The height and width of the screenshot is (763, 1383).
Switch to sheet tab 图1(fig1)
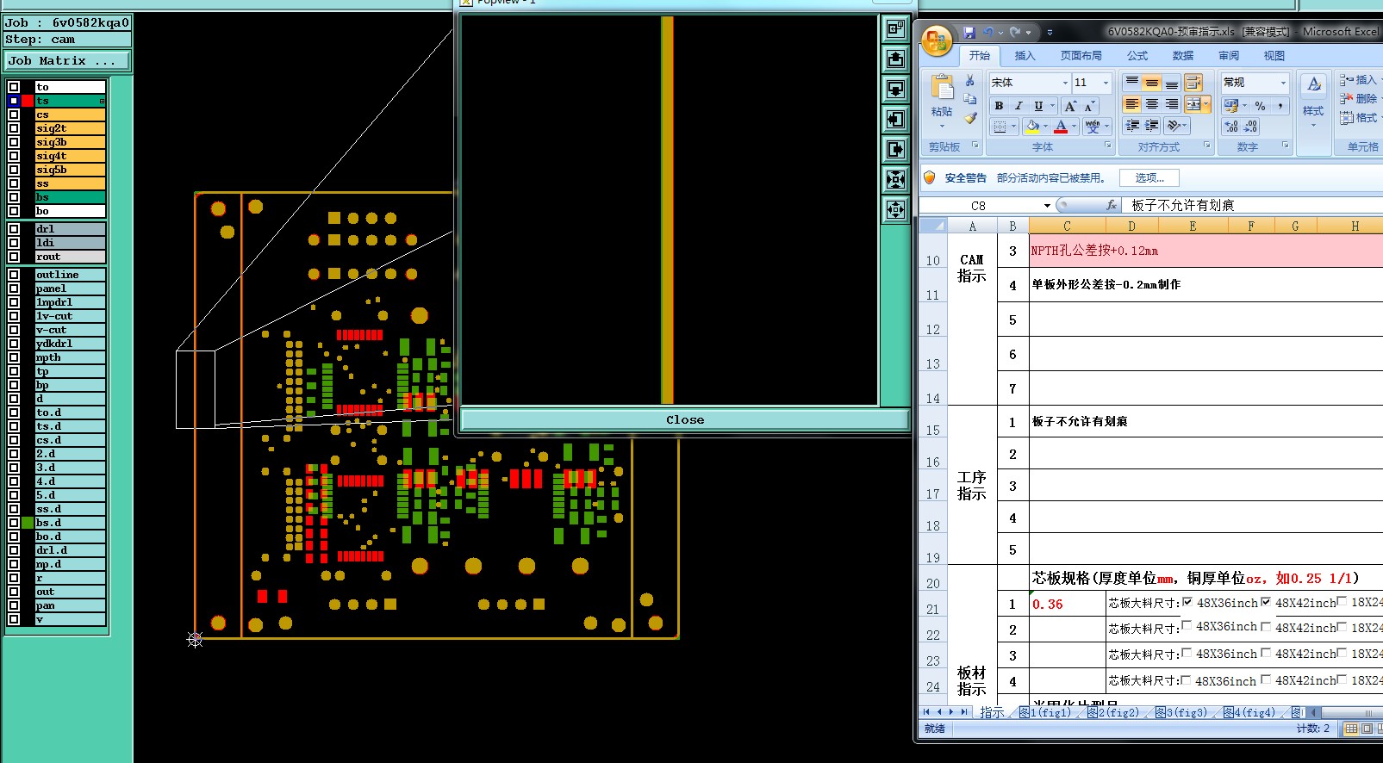tap(1044, 712)
